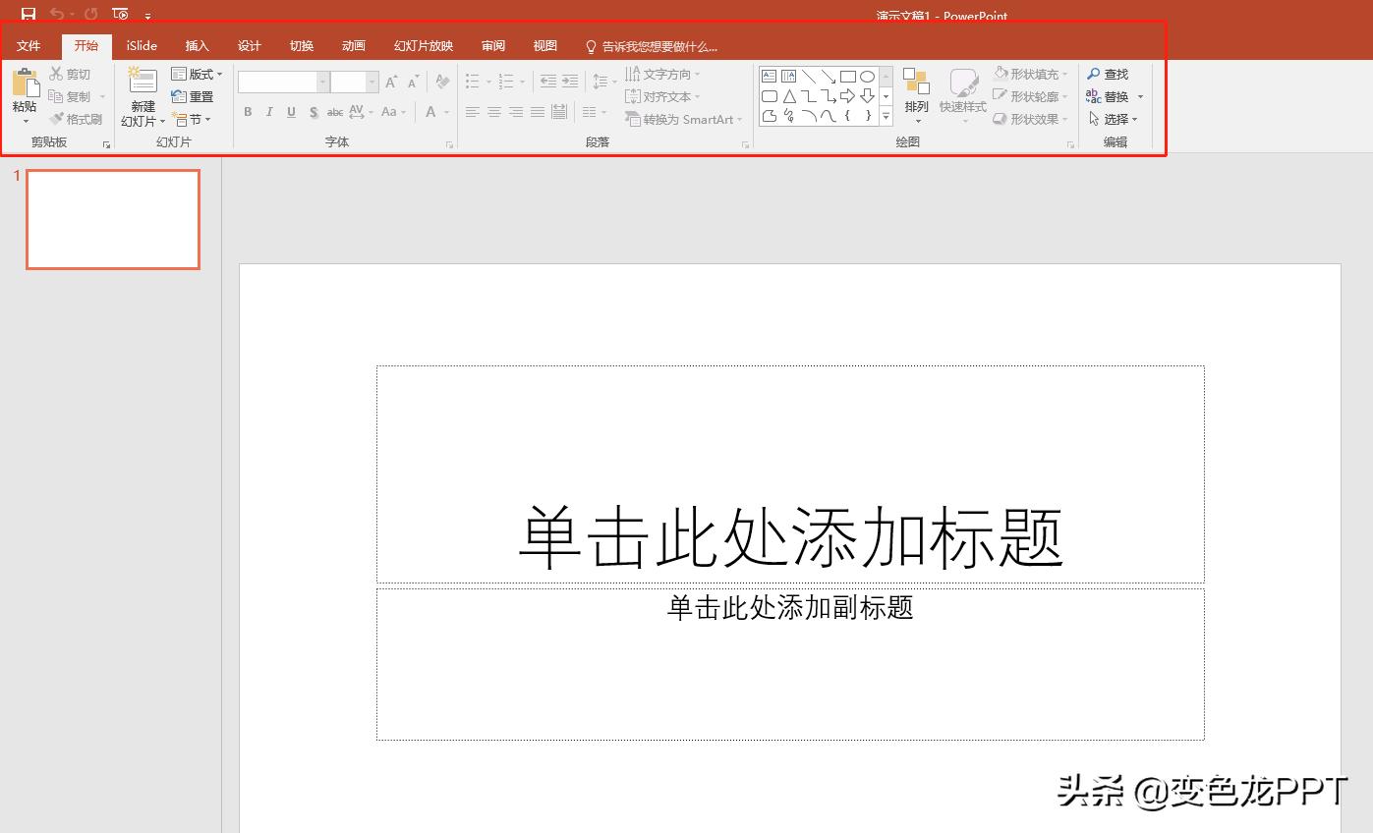
Task: Open the 文件 (File) menu
Action: [x=29, y=45]
